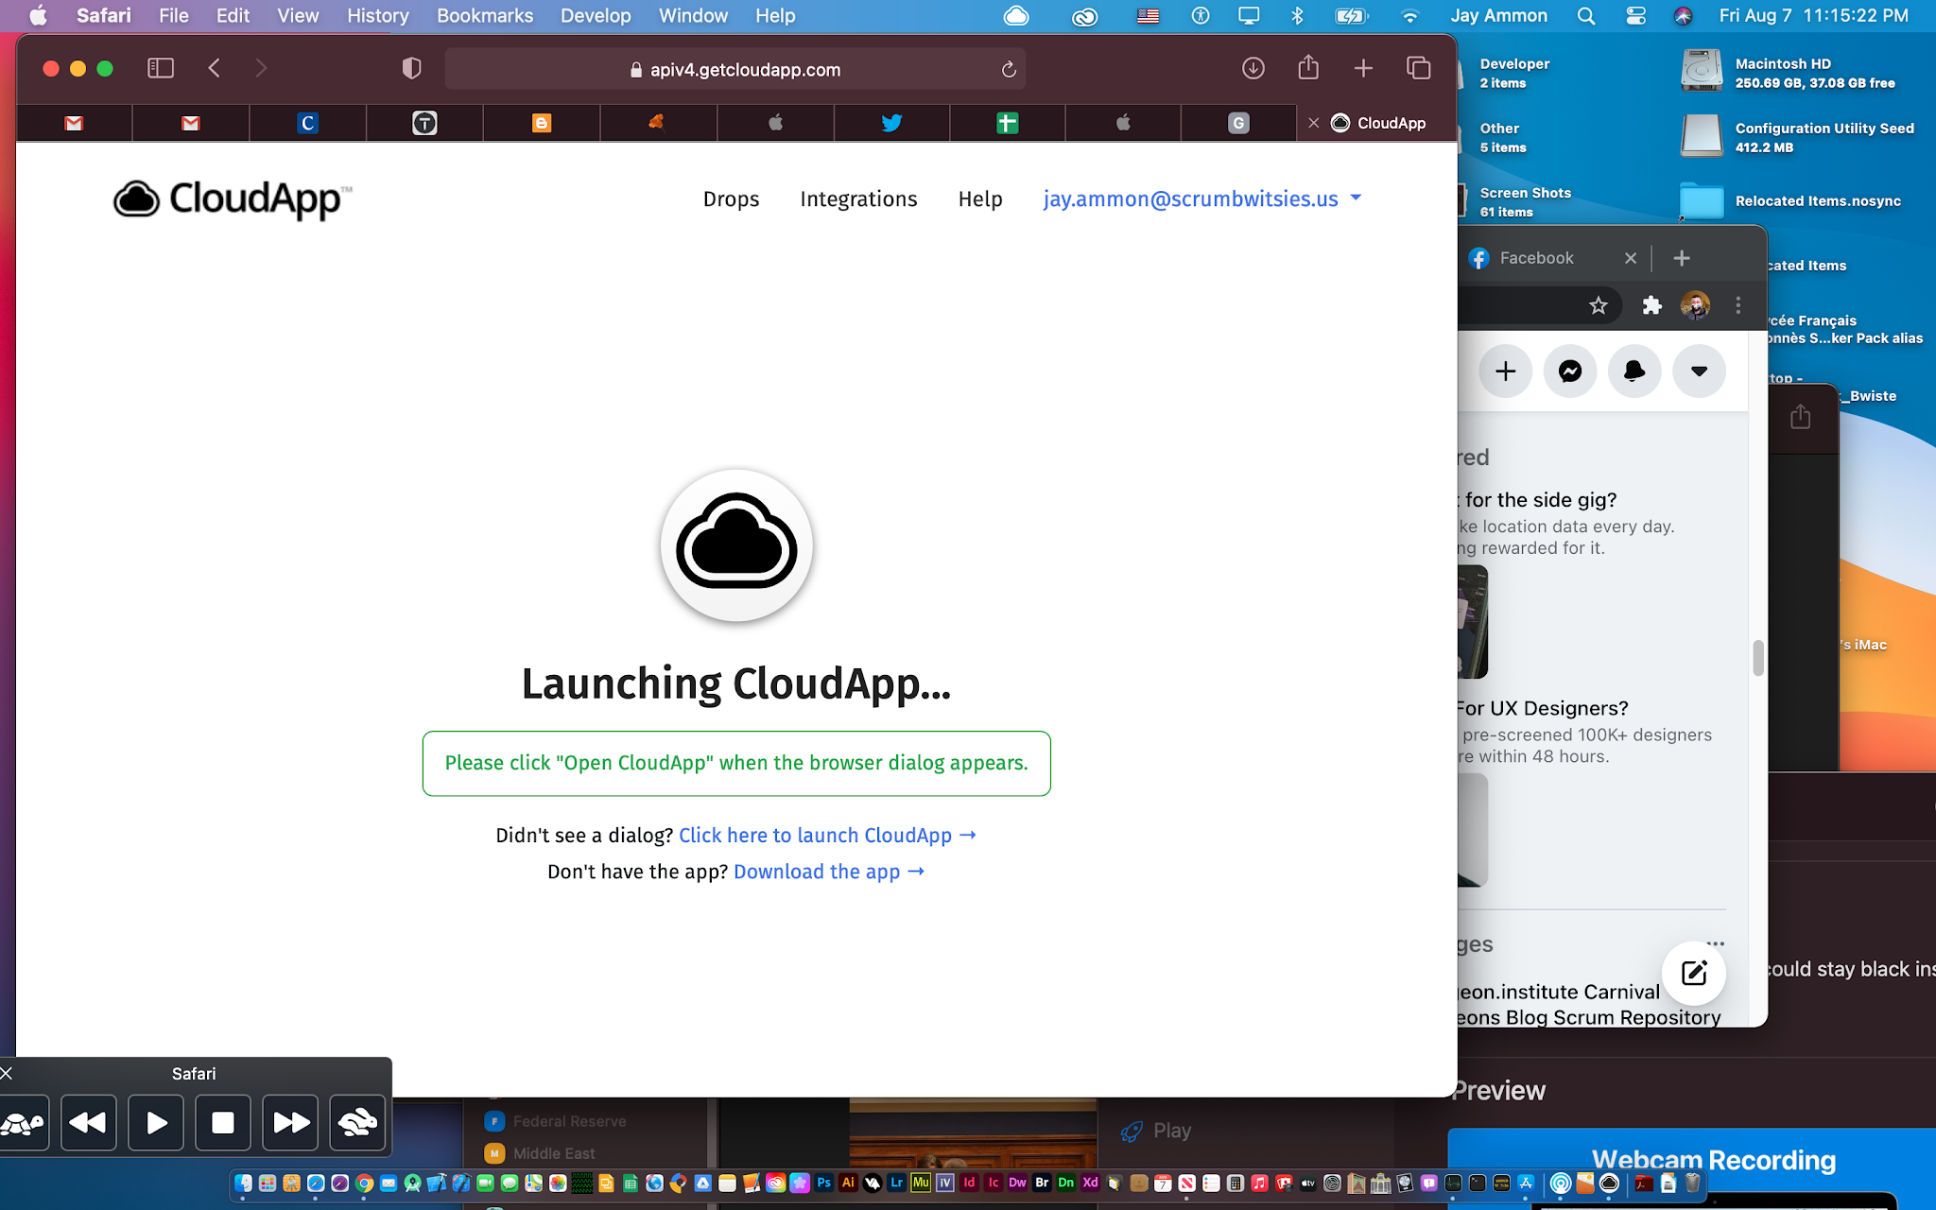Image resolution: width=1936 pixels, height=1210 pixels.
Task: Switch to the blue C tab
Action: (x=308, y=123)
